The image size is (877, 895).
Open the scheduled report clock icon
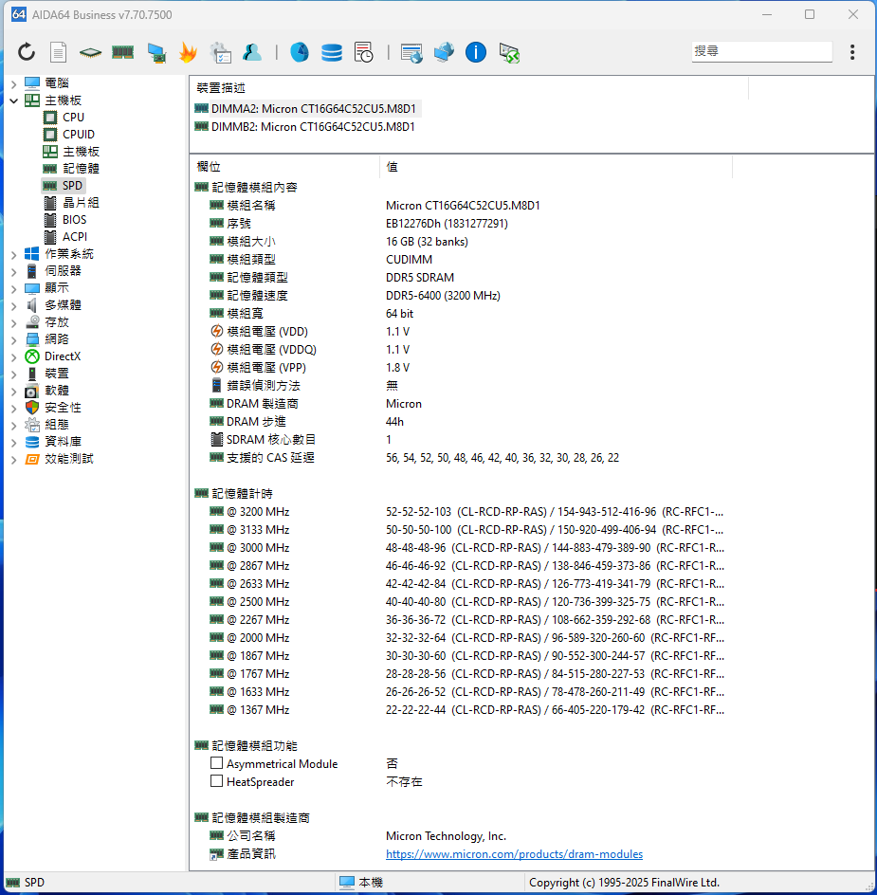[x=364, y=52]
